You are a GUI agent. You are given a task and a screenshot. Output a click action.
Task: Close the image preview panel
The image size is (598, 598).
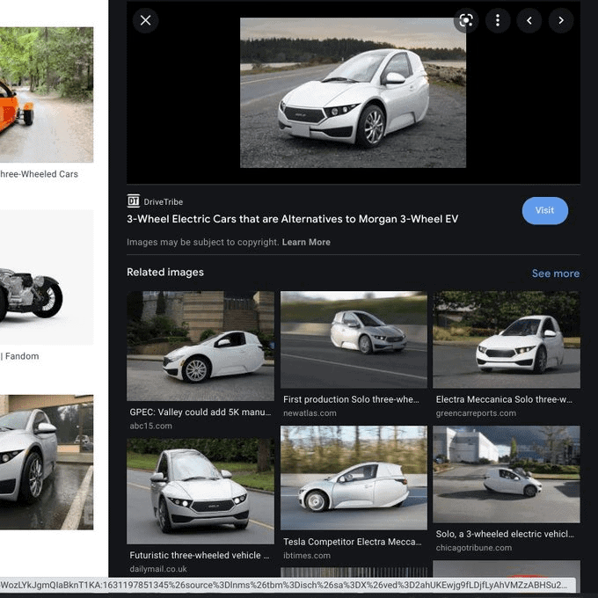point(145,20)
